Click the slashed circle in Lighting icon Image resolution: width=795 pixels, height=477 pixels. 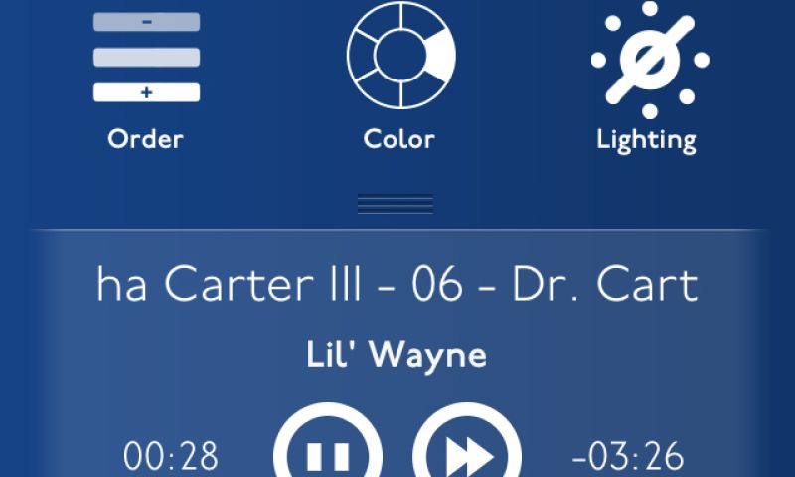click(650, 60)
